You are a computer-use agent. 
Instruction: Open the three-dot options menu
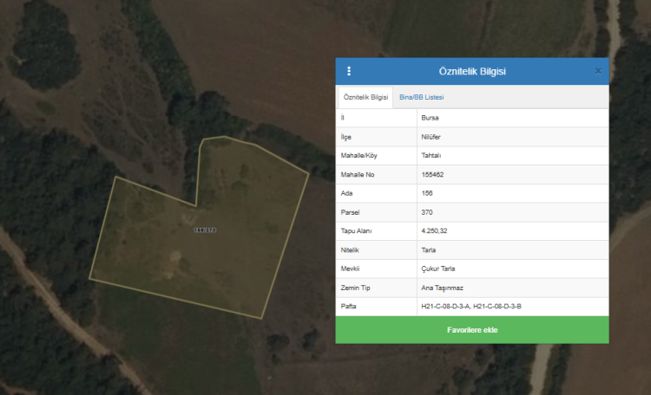click(349, 71)
